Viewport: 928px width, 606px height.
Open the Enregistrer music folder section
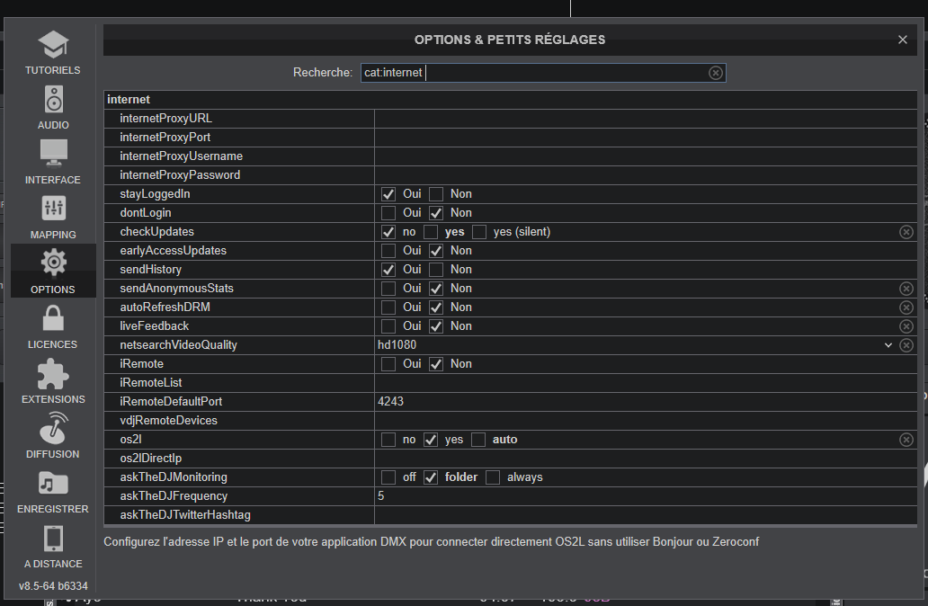coord(53,491)
